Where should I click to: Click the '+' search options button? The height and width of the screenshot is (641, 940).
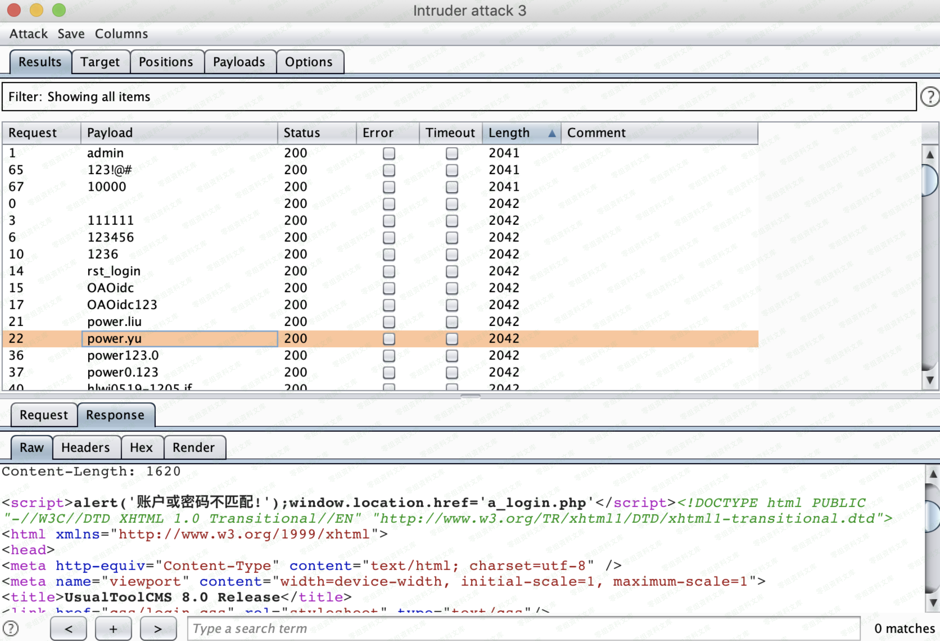(x=113, y=629)
